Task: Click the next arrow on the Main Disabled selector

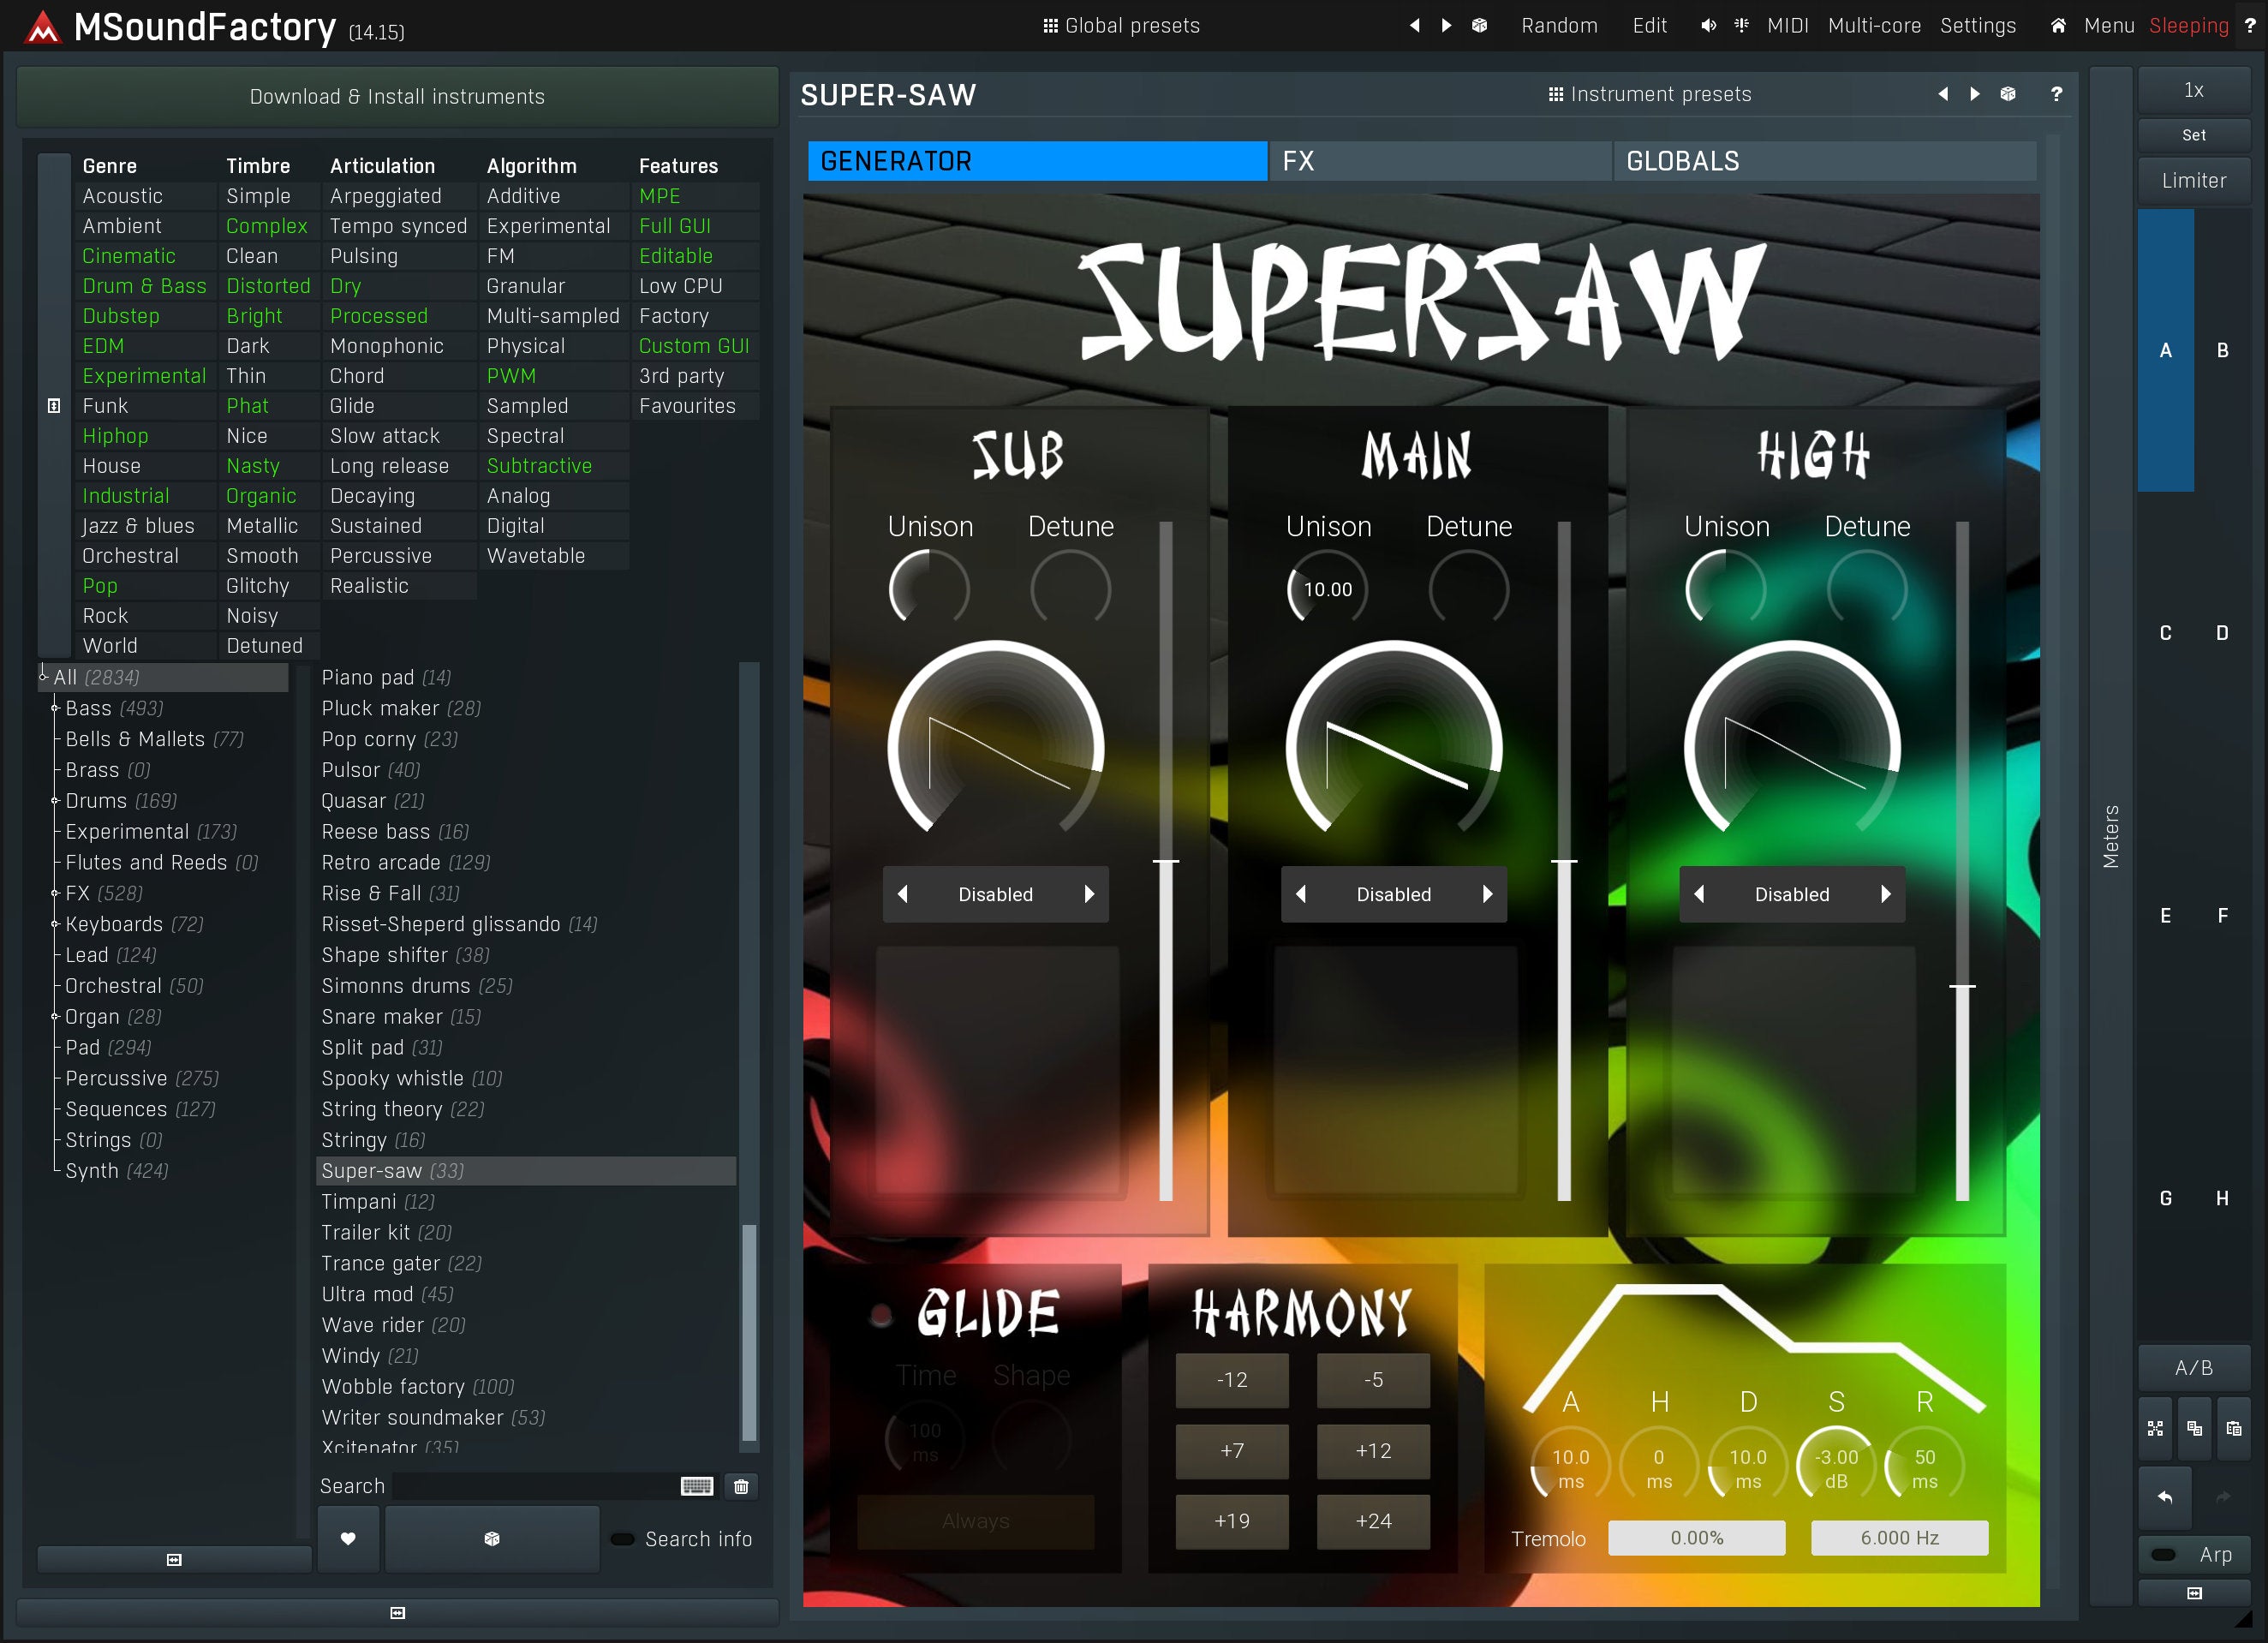Action: click(x=1487, y=894)
